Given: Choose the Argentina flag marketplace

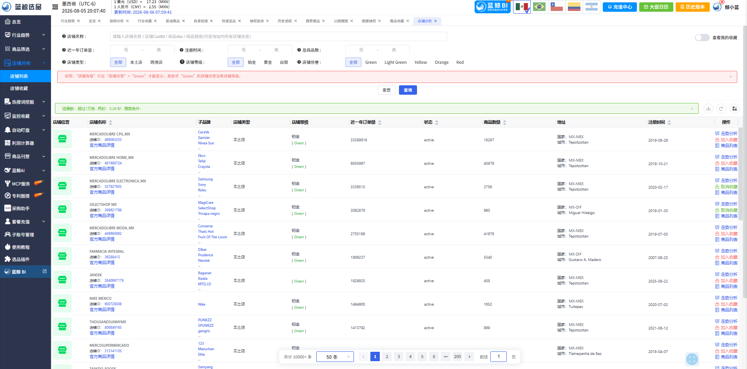Looking at the screenshot, I should click(591, 7).
